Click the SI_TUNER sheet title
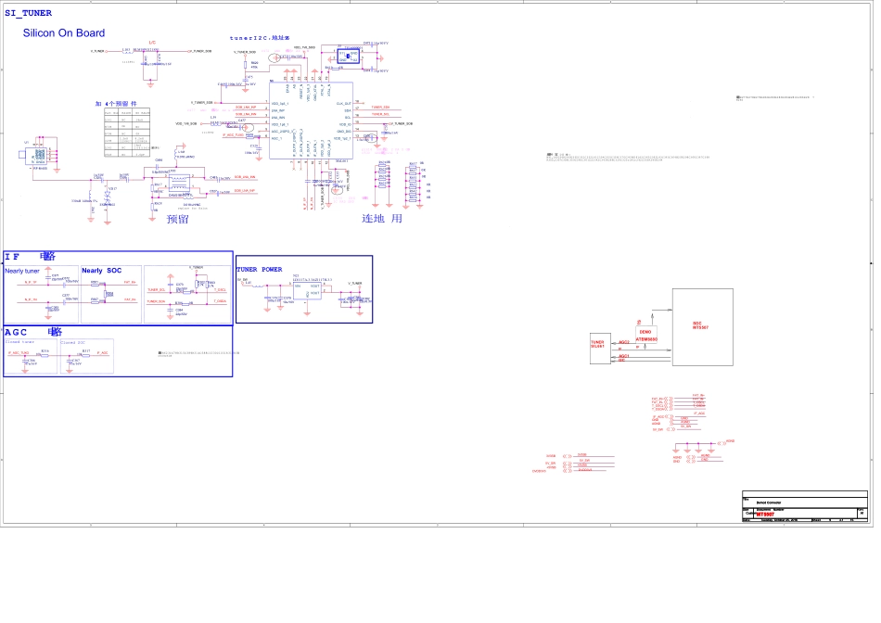 [x=29, y=13]
